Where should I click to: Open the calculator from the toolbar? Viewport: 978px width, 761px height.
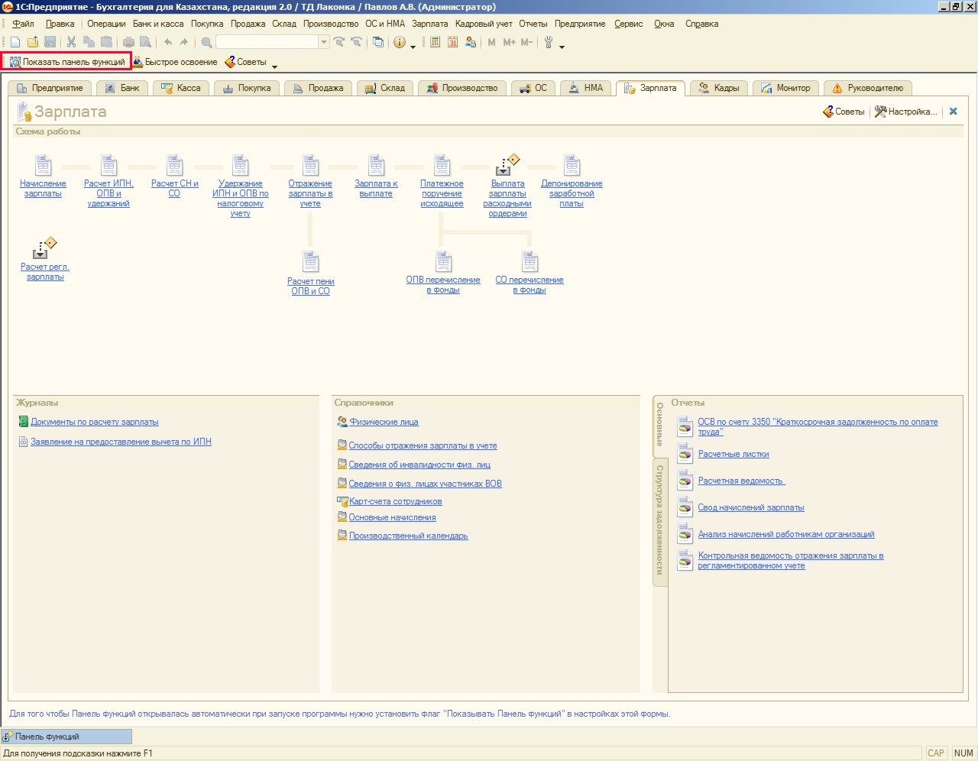(x=436, y=43)
